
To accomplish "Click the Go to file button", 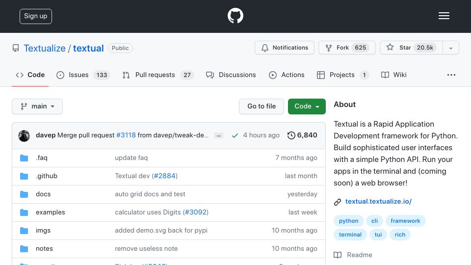I will [x=262, y=106].
